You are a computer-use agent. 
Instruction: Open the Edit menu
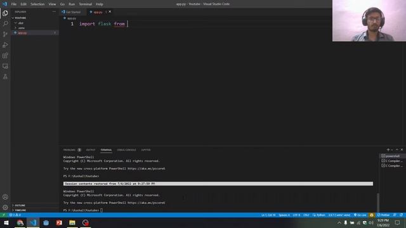click(x=23, y=4)
